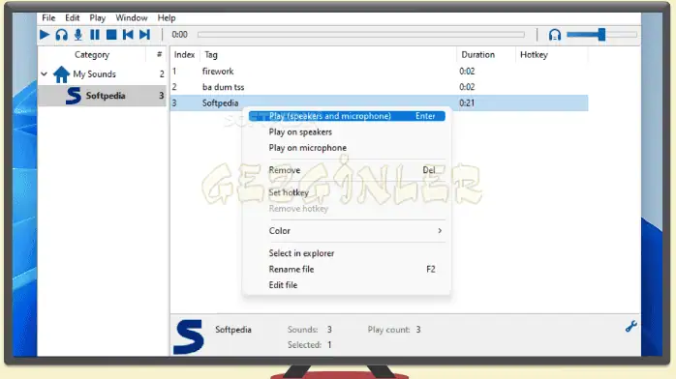The width and height of the screenshot is (676, 379).
Task: Play sound on speakers via headphones icon
Action: pyautogui.click(x=62, y=35)
